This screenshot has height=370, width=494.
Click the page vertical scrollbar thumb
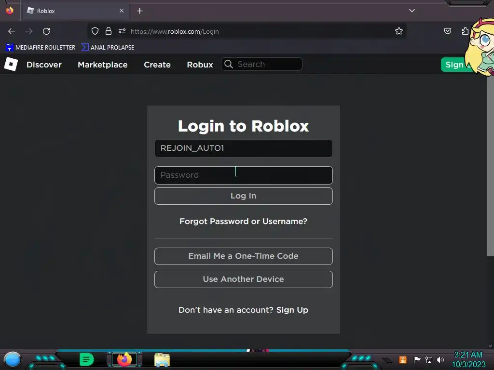pos(490,165)
